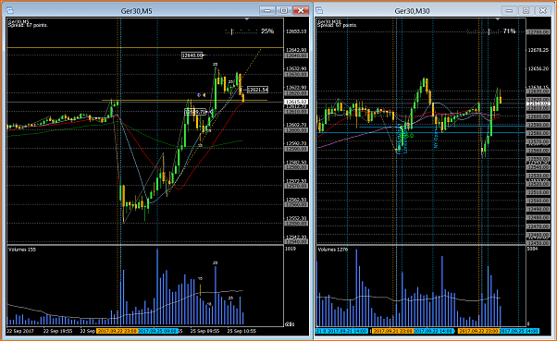Click the current price 12615.02 on M5 axis
This screenshot has height=341, width=557.
pos(296,103)
